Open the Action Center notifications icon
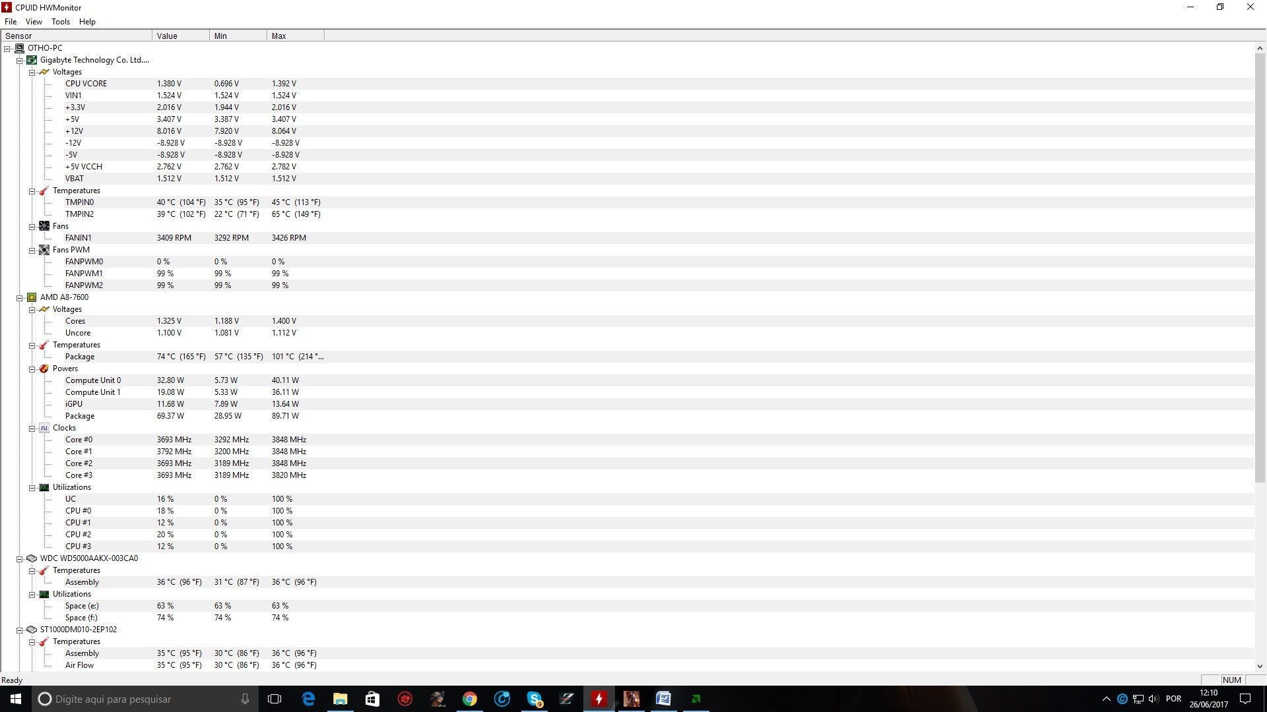The height and width of the screenshot is (712, 1267). coord(1246,699)
